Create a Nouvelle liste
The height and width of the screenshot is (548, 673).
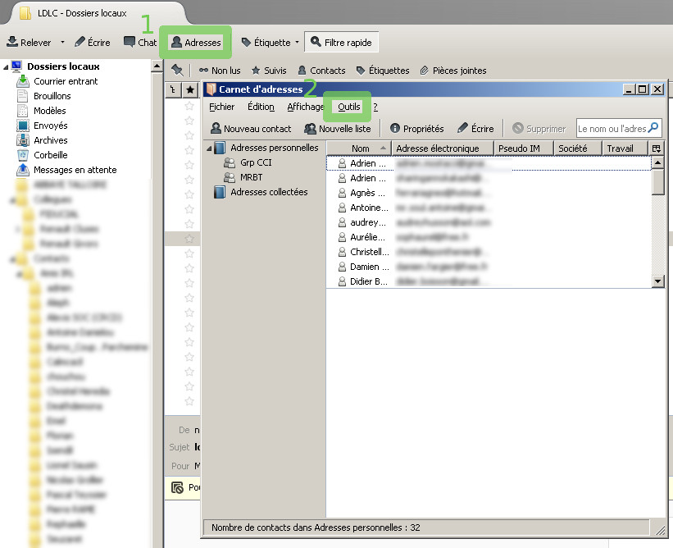coord(337,129)
